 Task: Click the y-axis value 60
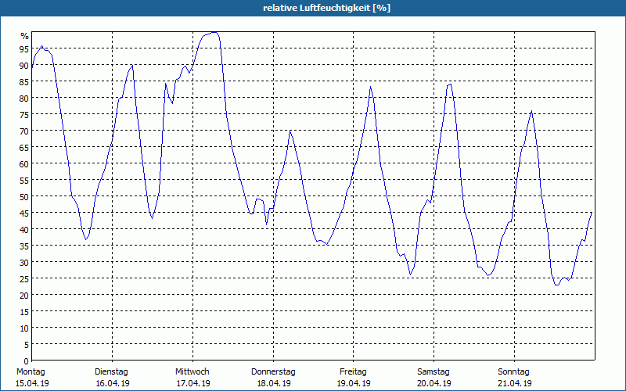point(24,164)
